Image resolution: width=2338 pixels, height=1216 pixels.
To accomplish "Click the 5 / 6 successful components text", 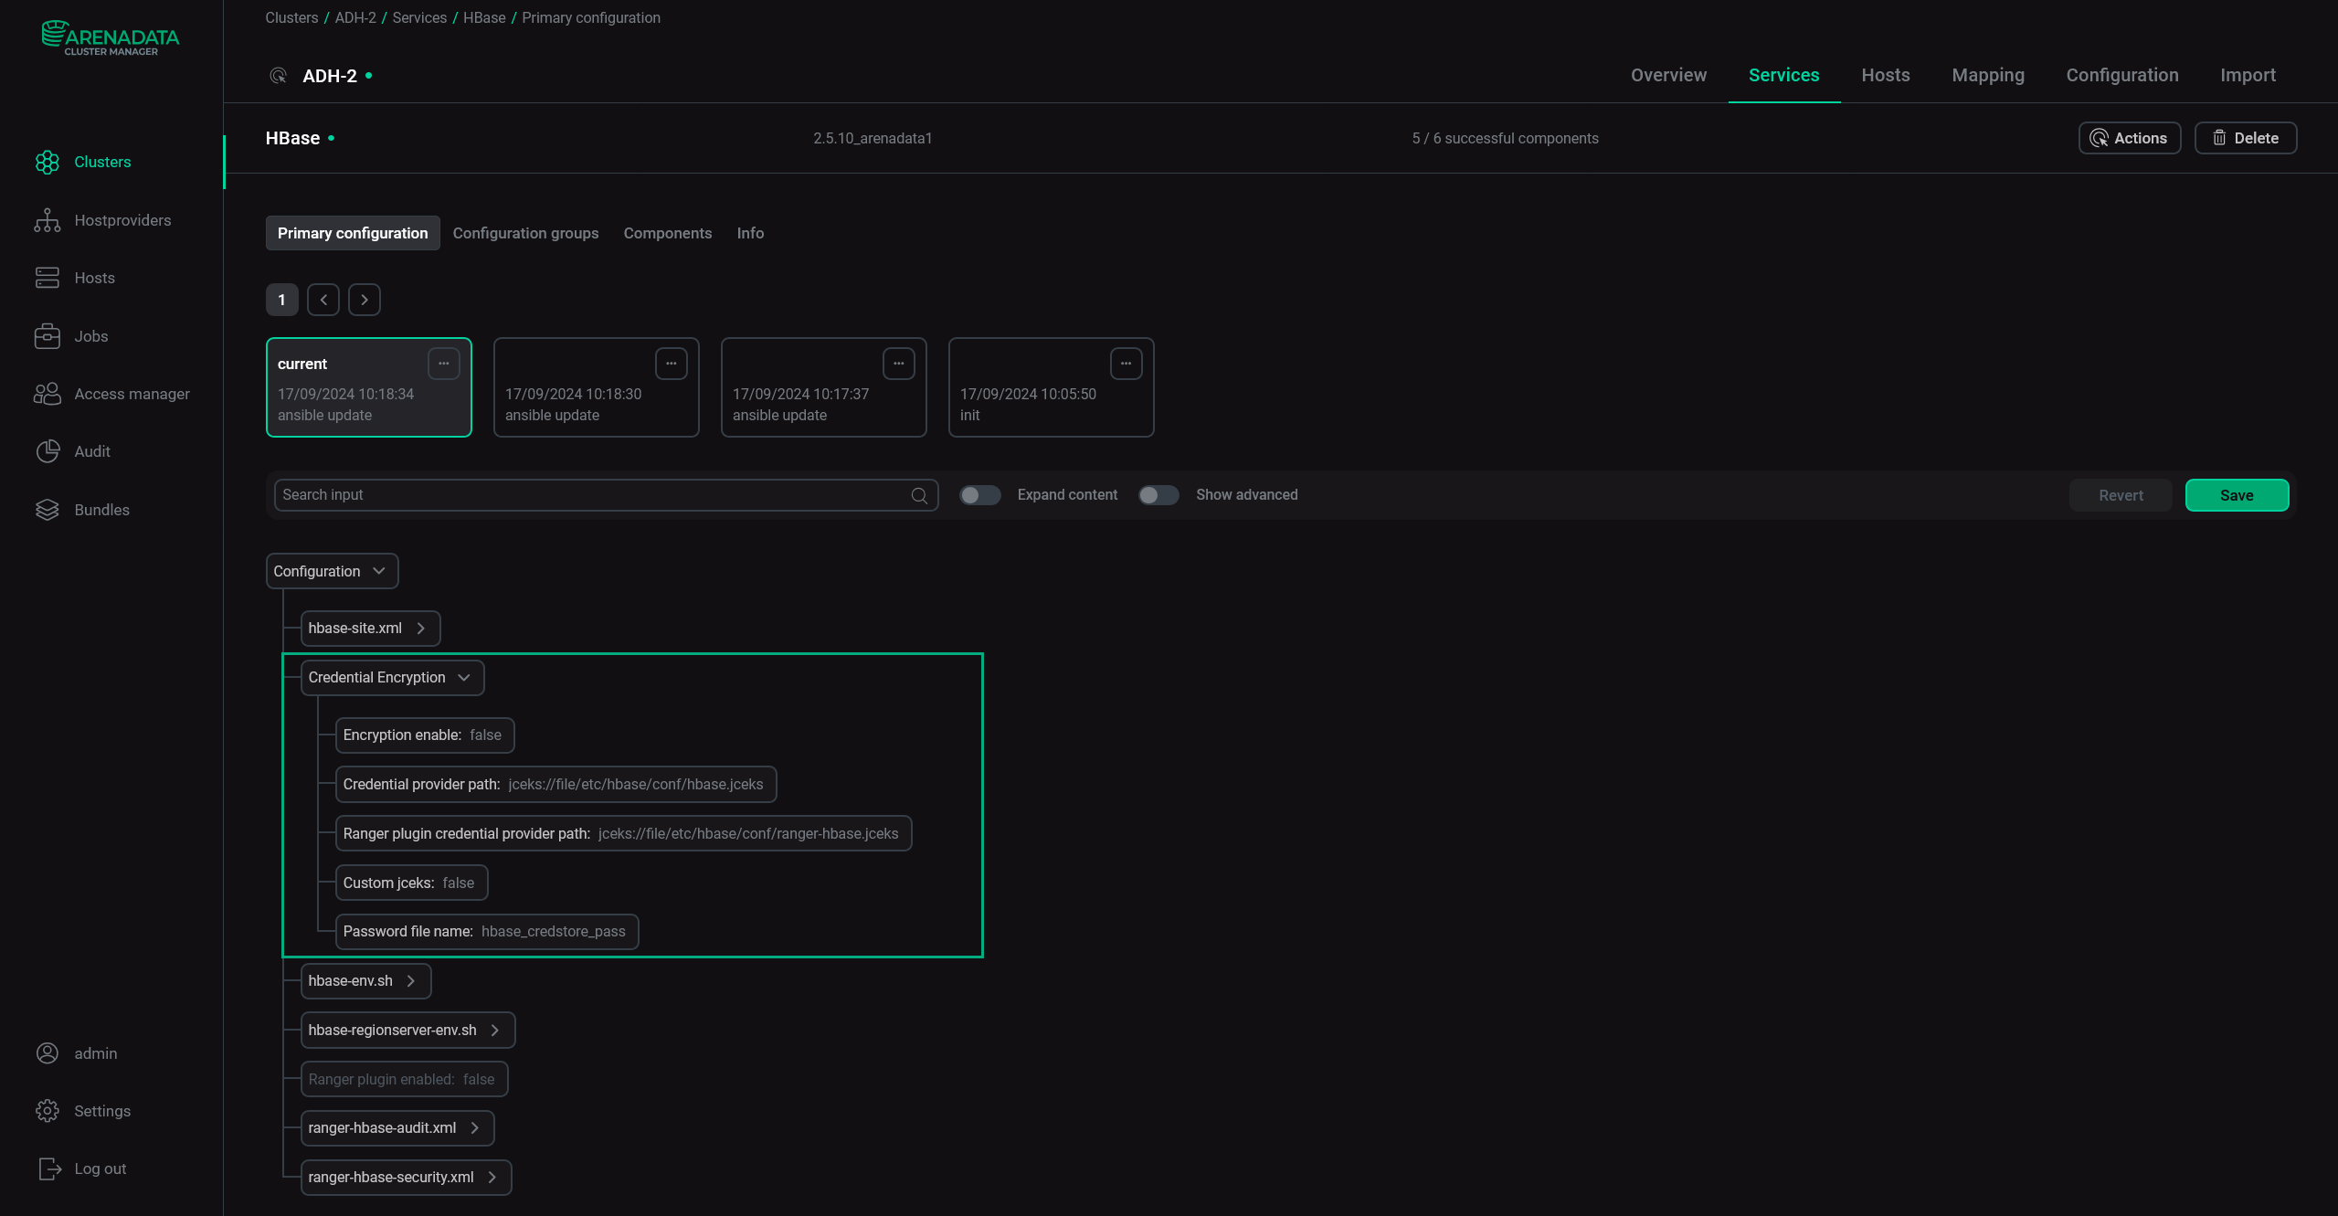I will point(1505,138).
